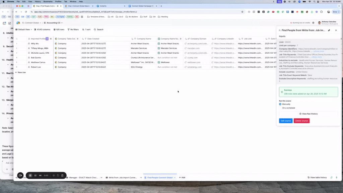Image resolution: width=343 pixels, height=193 pixels.
Task: Open the History menu in the menu bar
Action: click(38, 2)
